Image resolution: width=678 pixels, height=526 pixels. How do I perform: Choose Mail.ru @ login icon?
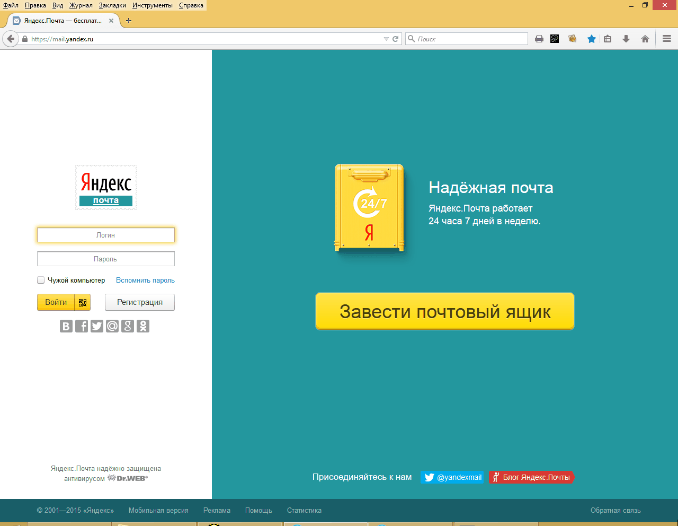pos(112,326)
